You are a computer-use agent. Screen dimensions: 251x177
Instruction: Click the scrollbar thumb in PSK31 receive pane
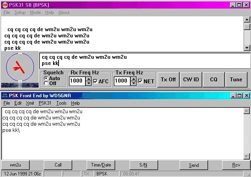247,26
